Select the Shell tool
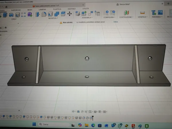 [x=50, y=14]
